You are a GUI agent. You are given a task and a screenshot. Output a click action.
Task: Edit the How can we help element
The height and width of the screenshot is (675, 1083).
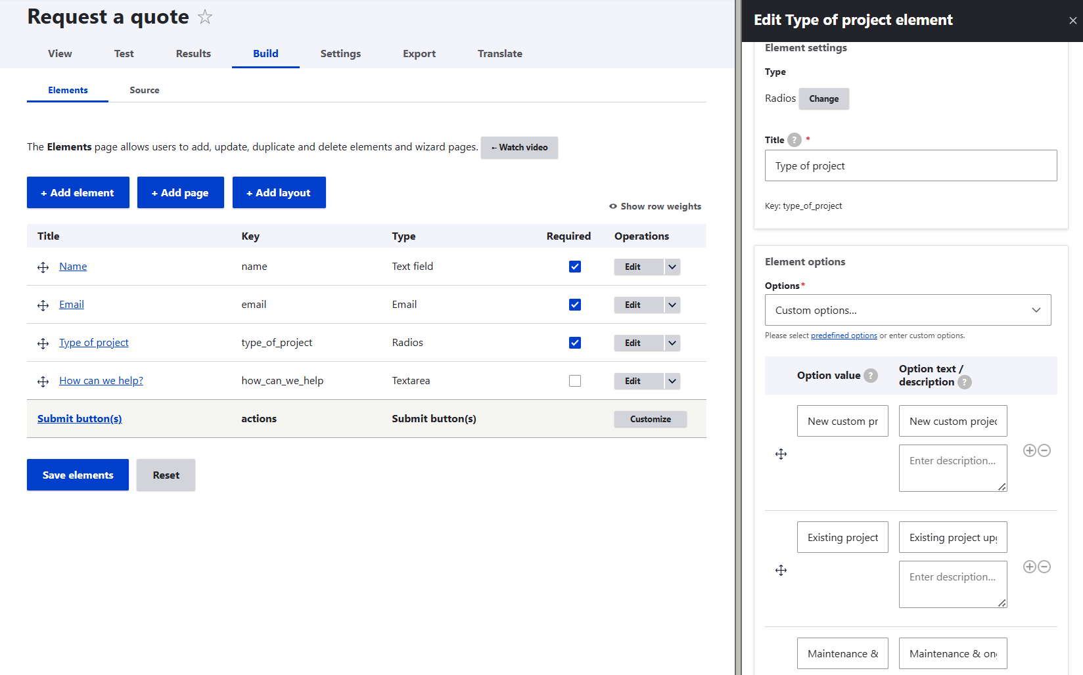tap(639, 381)
